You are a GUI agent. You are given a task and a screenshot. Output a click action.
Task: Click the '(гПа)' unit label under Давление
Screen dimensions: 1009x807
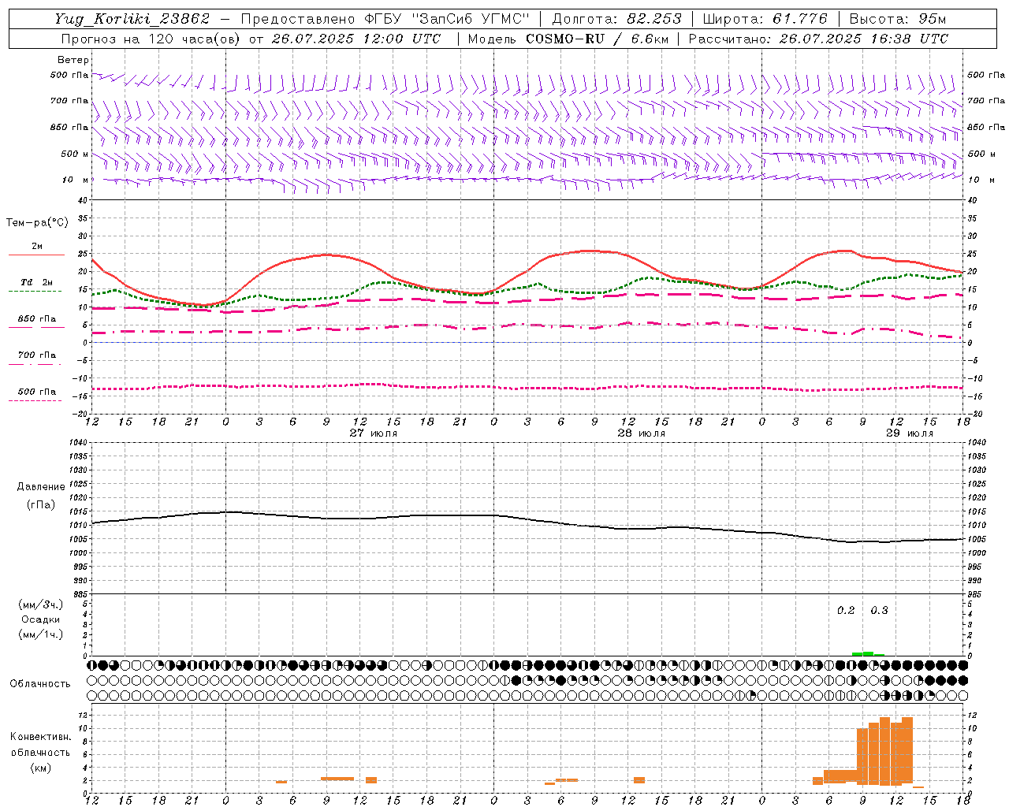pyautogui.click(x=41, y=504)
